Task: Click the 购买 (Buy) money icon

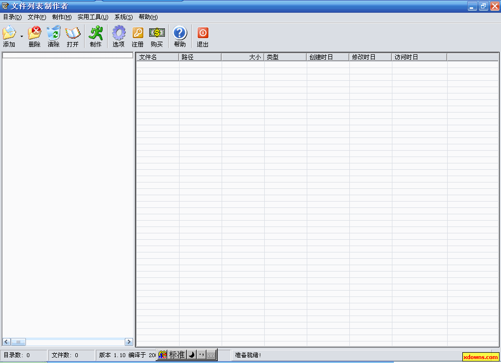Action: (157, 33)
